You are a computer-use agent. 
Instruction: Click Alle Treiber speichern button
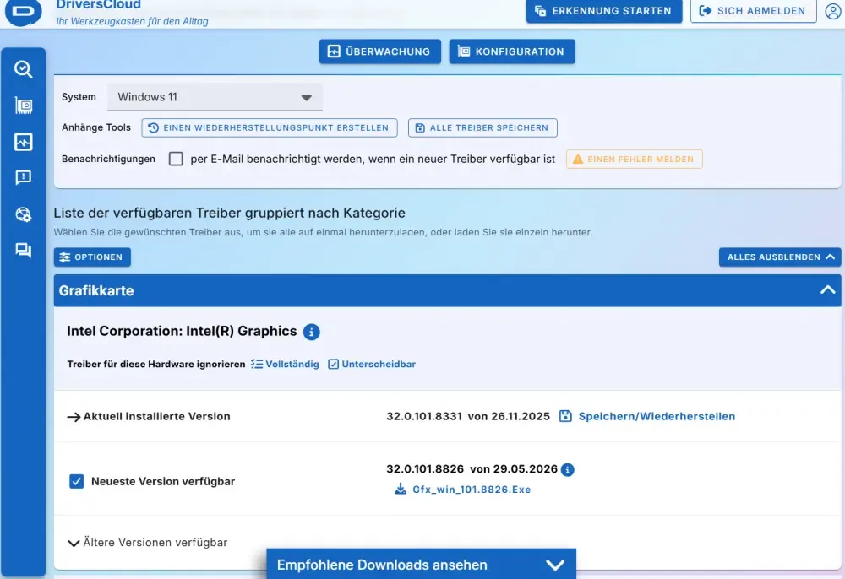click(x=482, y=127)
